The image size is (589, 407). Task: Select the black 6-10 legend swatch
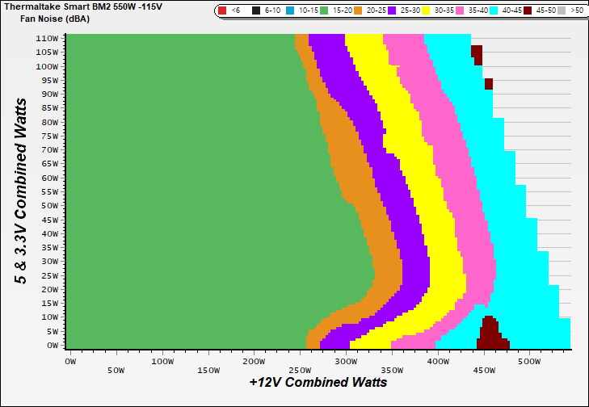pyautogui.click(x=255, y=10)
